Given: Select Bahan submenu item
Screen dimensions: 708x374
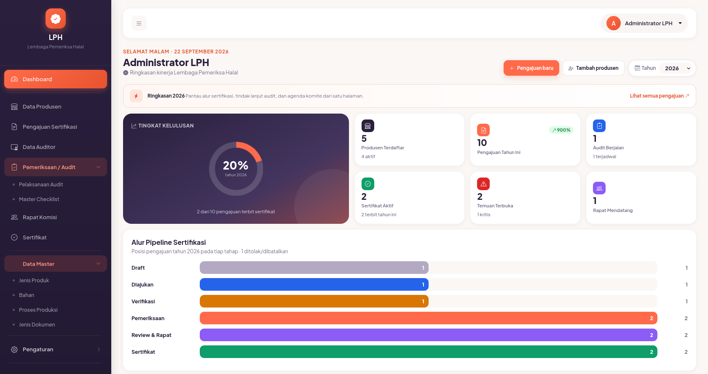Looking at the screenshot, I should (x=27, y=295).
